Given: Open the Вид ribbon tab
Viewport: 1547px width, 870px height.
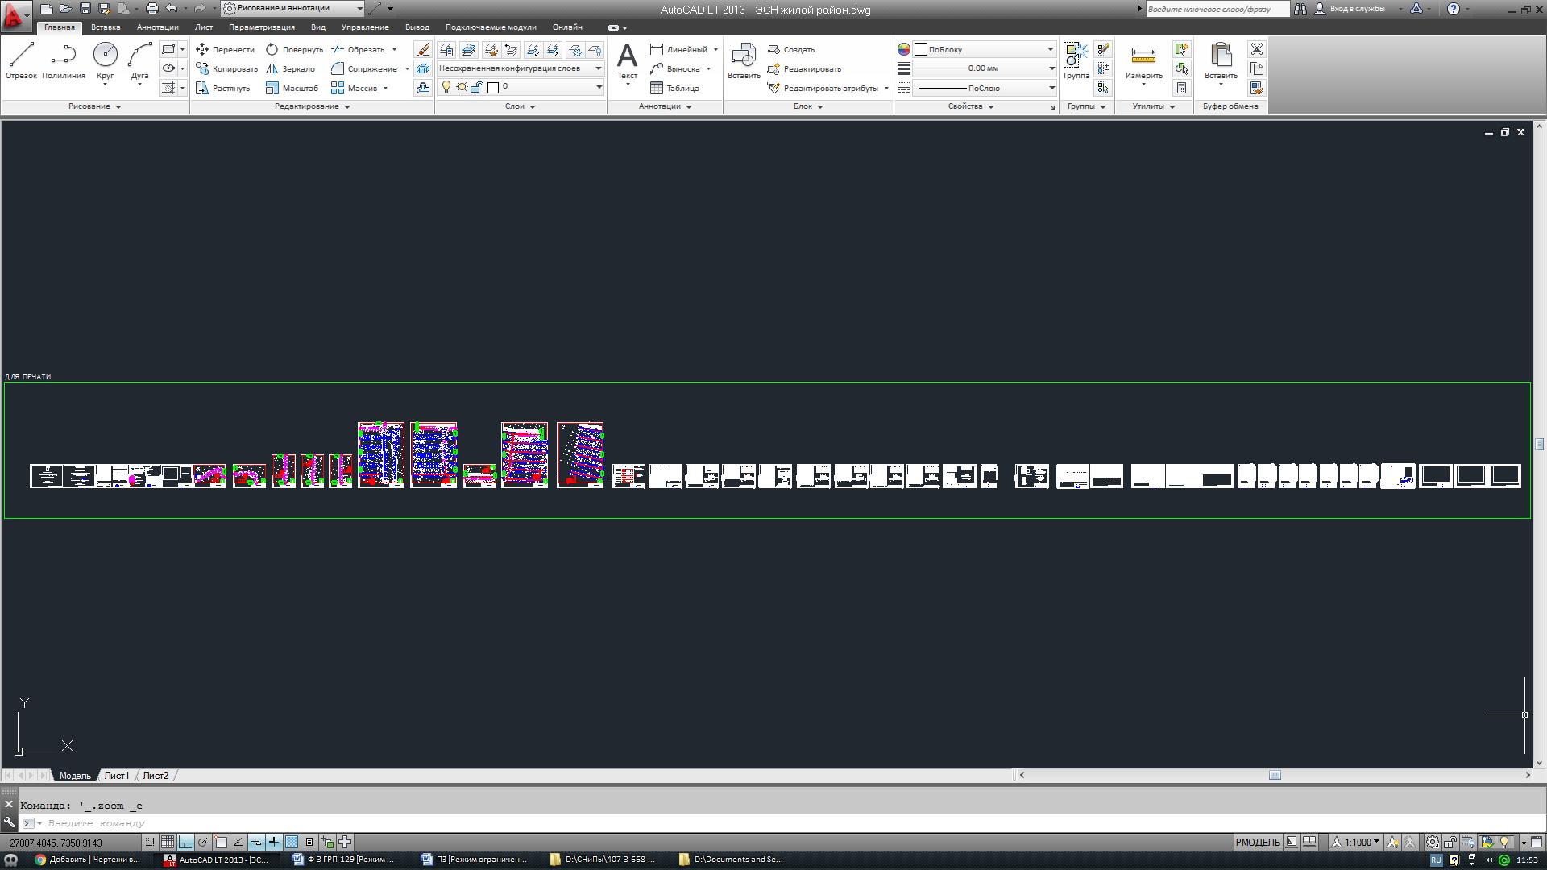Looking at the screenshot, I should pos(318,27).
